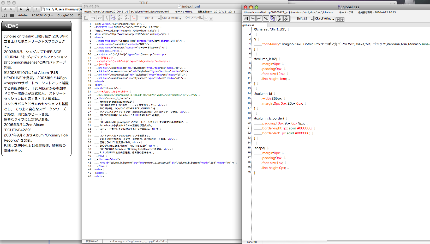The width and height of the screenshot is (430, 244).
Task: Click index.html file path text
Action: point(127,11)
